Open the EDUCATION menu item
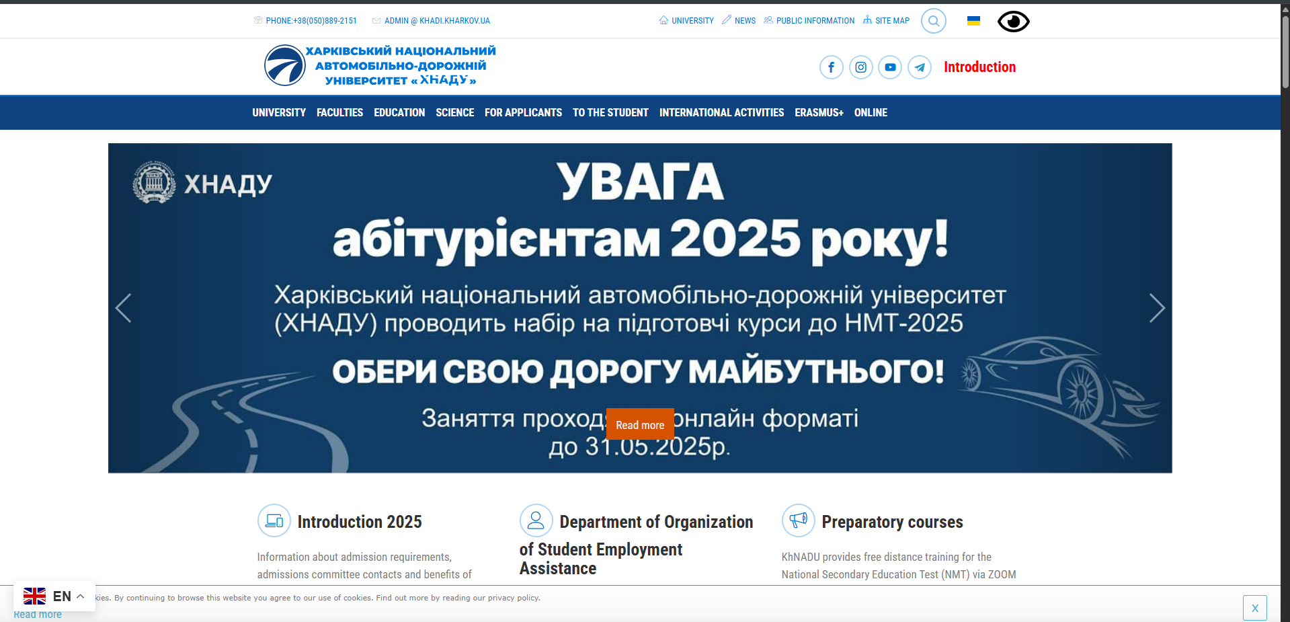The width and height of the screenshot is (1290, 622). point(399,112)
